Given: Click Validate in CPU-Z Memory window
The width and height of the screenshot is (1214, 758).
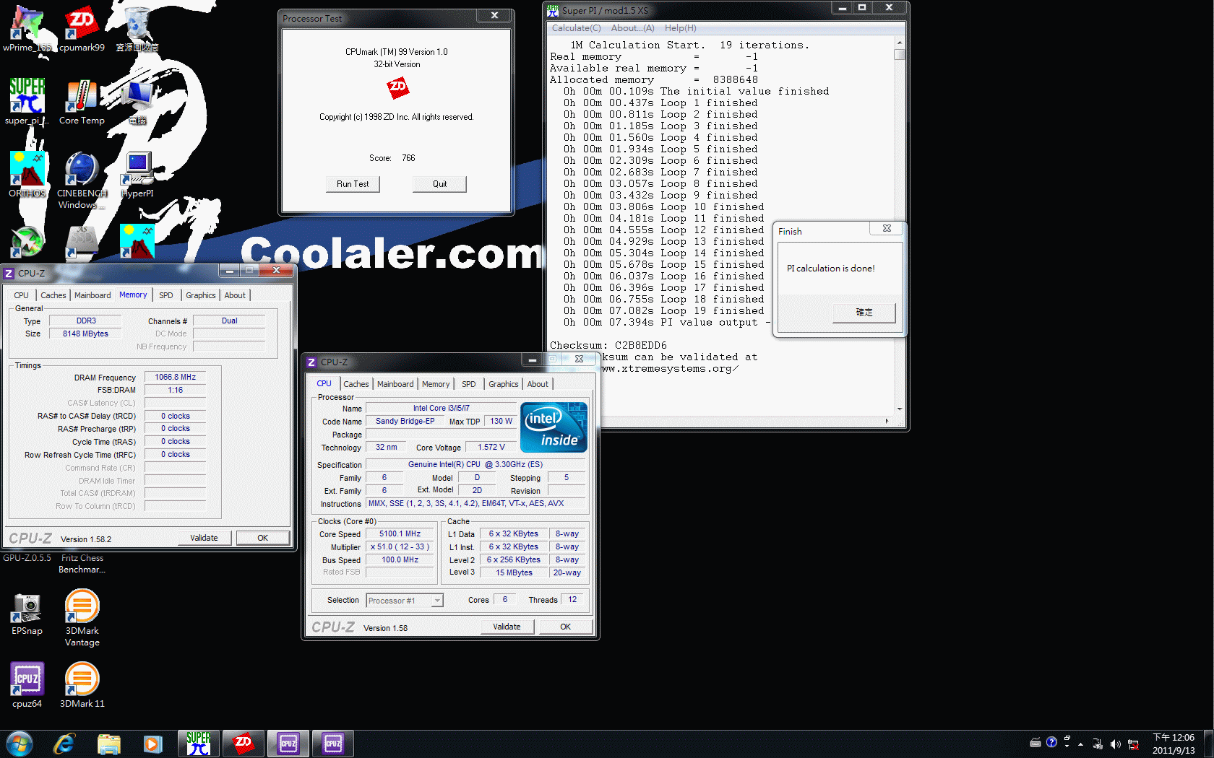Looking at the screenshot, I should (204, 538).
